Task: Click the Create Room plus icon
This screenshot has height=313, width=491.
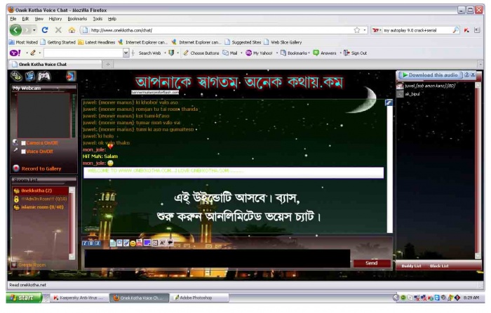Action: coord(14,265)
